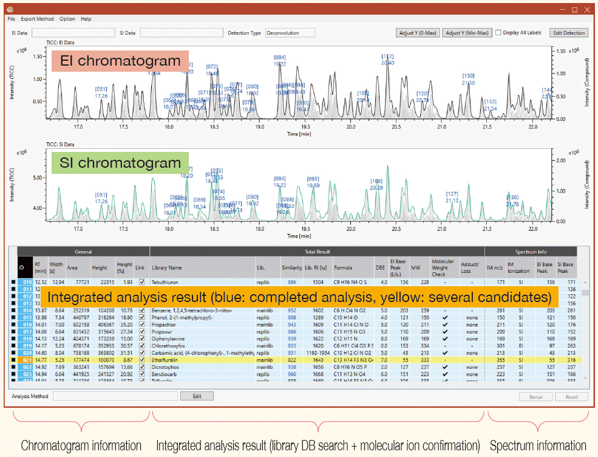
Task: Click the Edit Detection button
Action: (x=569, y=32)
